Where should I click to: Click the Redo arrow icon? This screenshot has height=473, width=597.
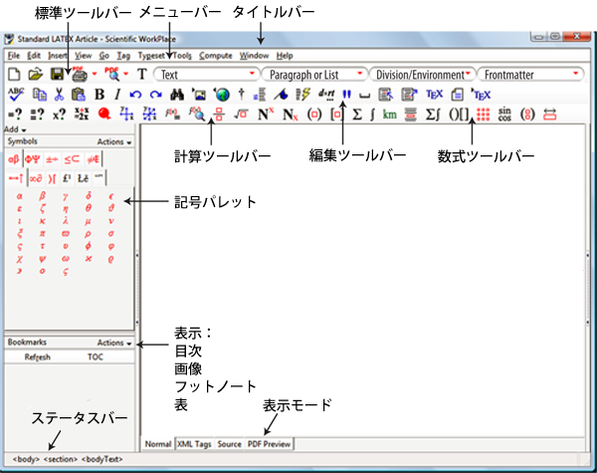coord(156,95)
